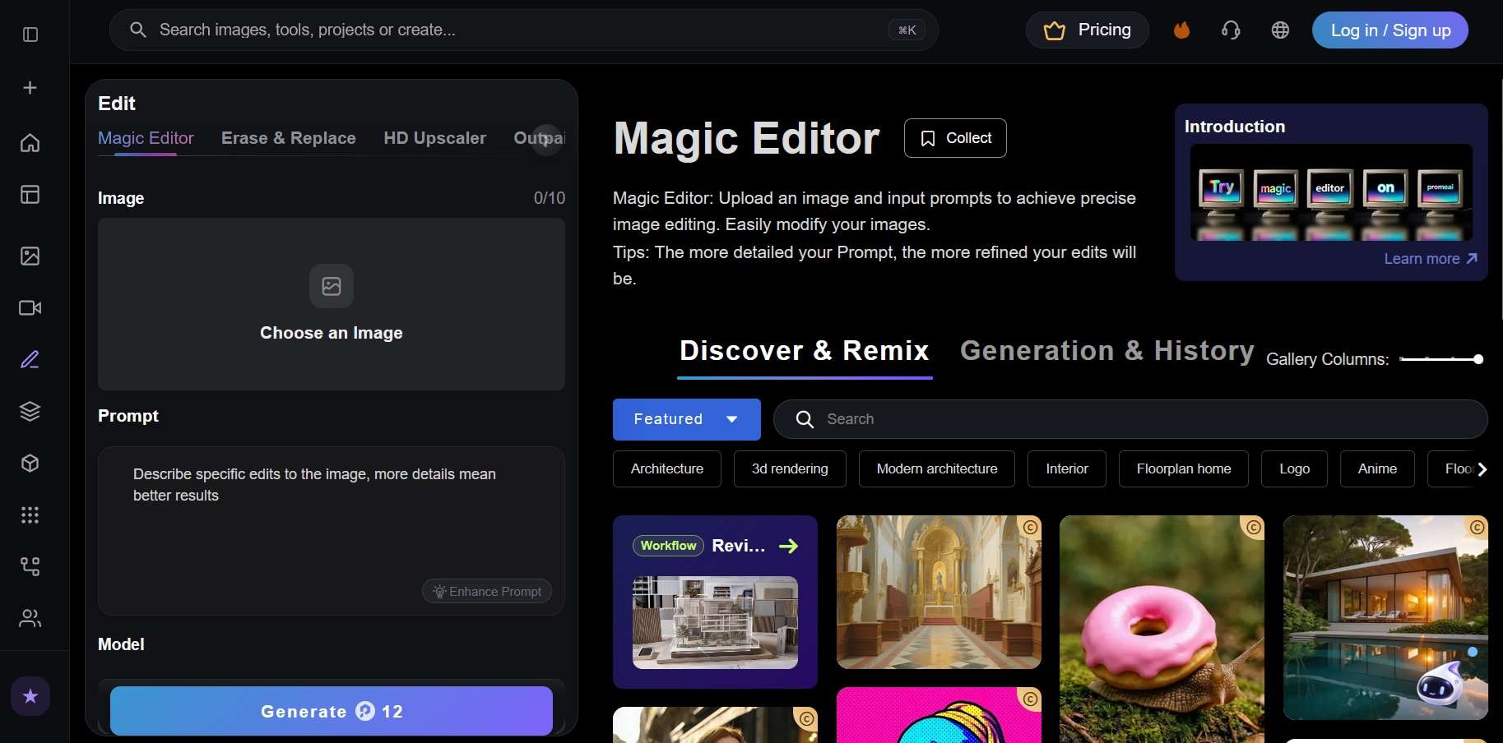1503x743 pixels.
Task: Filter by 3d rendering tag
Action: coord(790,469)
